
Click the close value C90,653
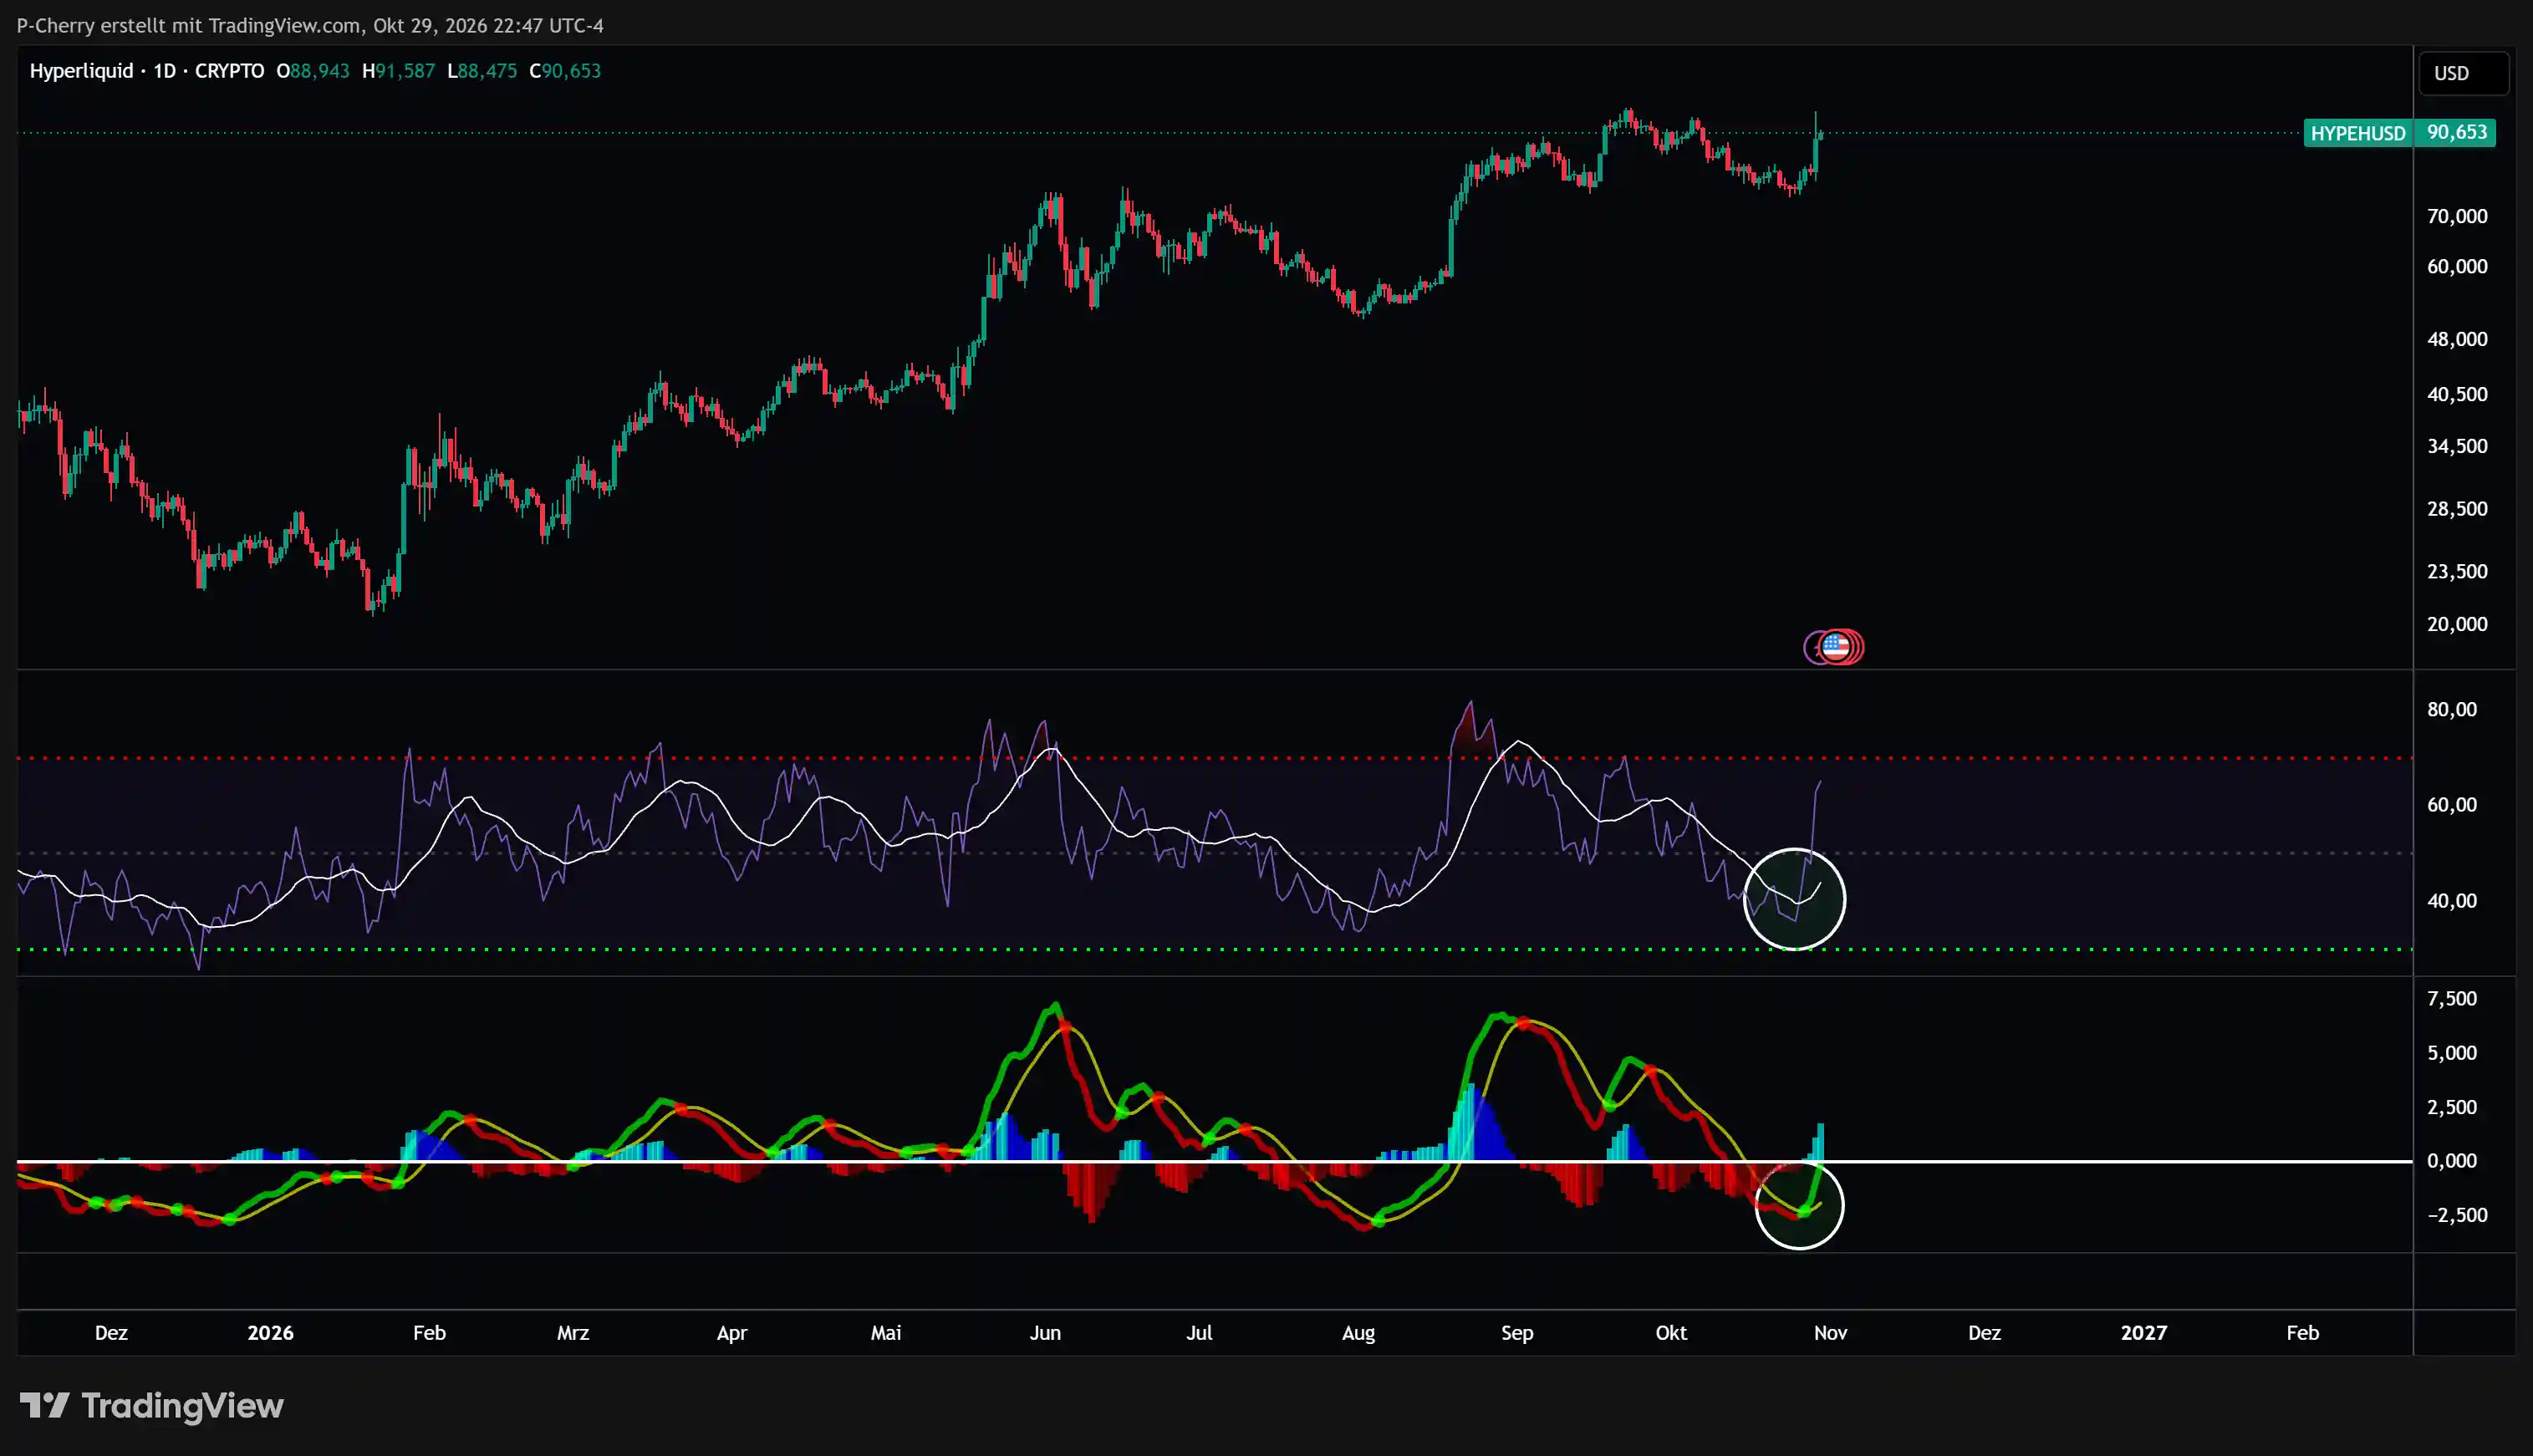point(565,71)
